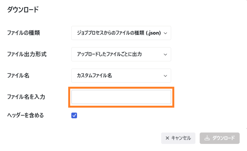Click the ファイル名を入力 label

click(26, 97)
